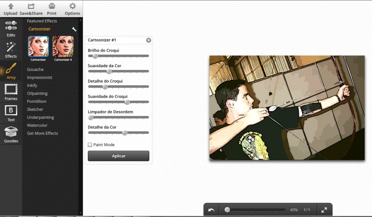Viewport: 372px width, 217px height.
Task: Select the Edits sidebar tab
Action: (11, 29)
